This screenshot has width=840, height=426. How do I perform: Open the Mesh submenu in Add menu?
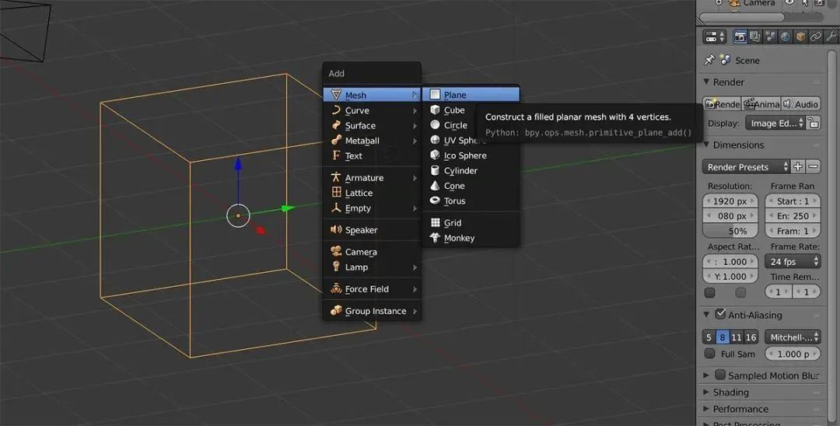372,95
